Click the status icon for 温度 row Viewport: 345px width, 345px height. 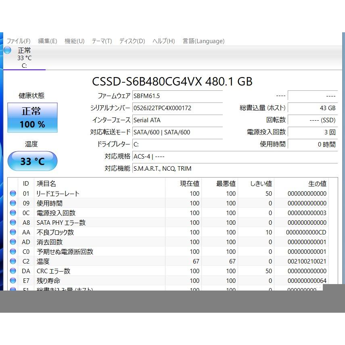(x=13, y=261)
